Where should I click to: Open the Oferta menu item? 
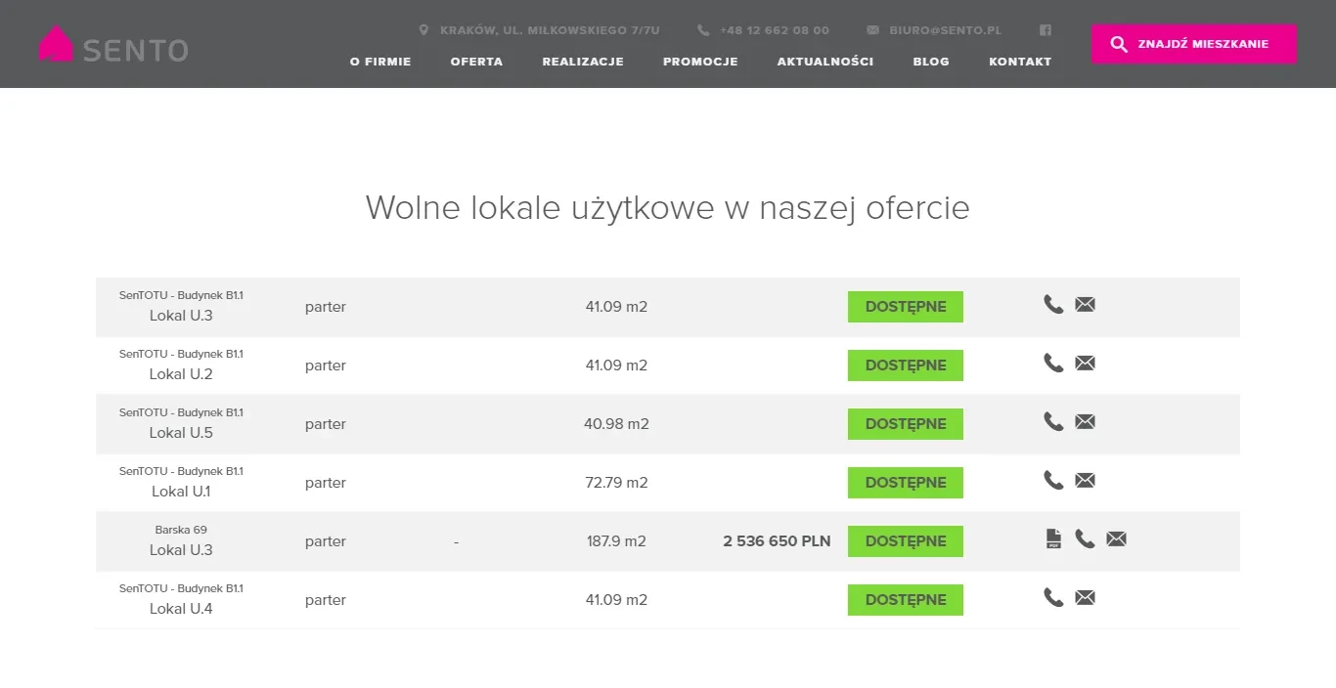pos(476,62)
